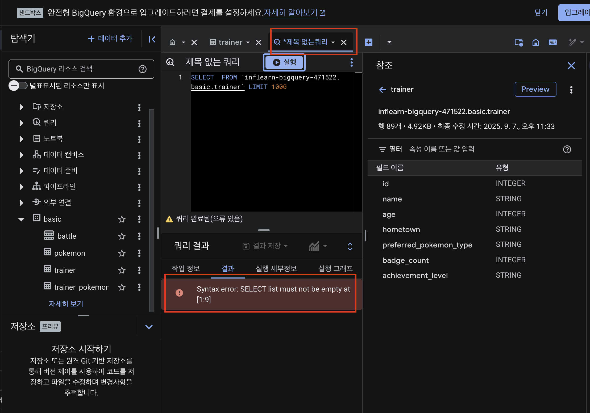Open more options for trainer table
The image size is (590, 413).
point(139,270)
